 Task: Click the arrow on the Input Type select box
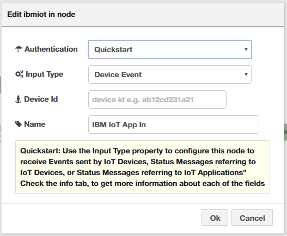click(246, 74)
